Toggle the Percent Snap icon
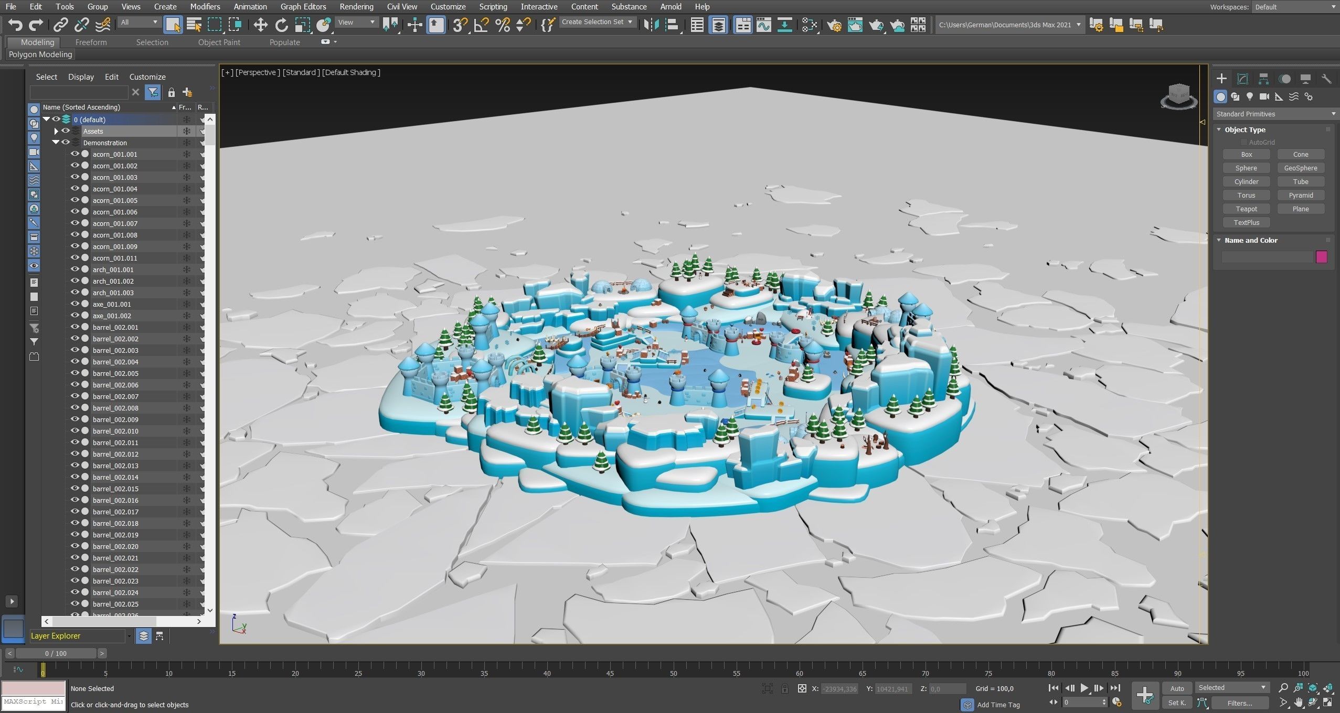This screenshot has width=1340, height=713. coord(502,25)
